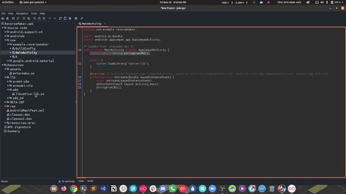Click the Open file toolbar icon
The image size is (346, 194).
(3, 18)
